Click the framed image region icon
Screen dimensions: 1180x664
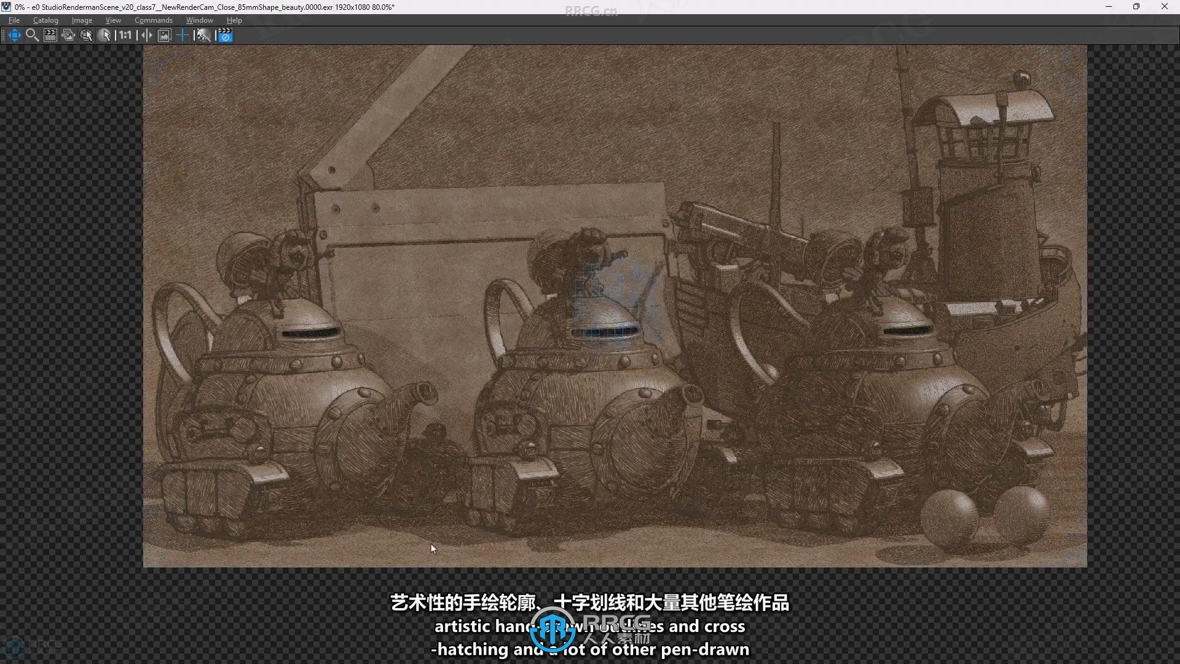[x=164, y=35]
